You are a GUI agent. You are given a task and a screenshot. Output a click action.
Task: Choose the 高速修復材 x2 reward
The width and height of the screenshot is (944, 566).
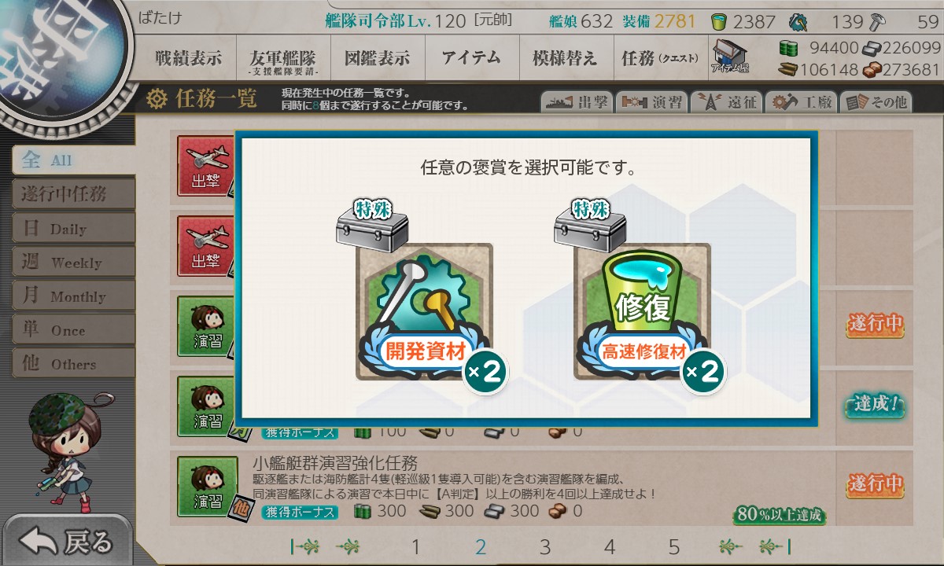643,312
